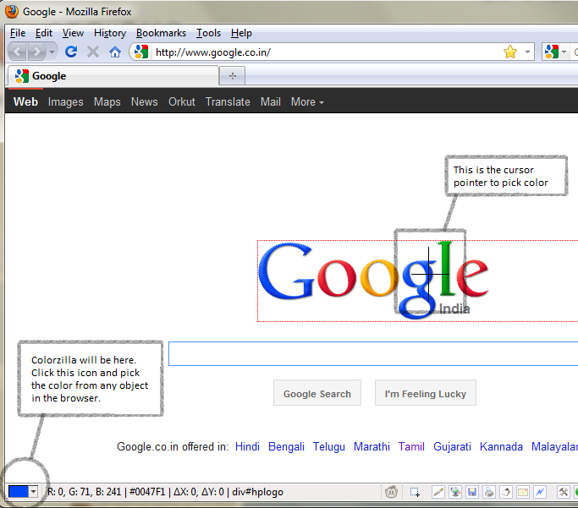Image resolution: width=578 pixels, height=508 pixels.
Task: Click the blue ColorZilla color swatch
Action: click(x=18, y=491)
